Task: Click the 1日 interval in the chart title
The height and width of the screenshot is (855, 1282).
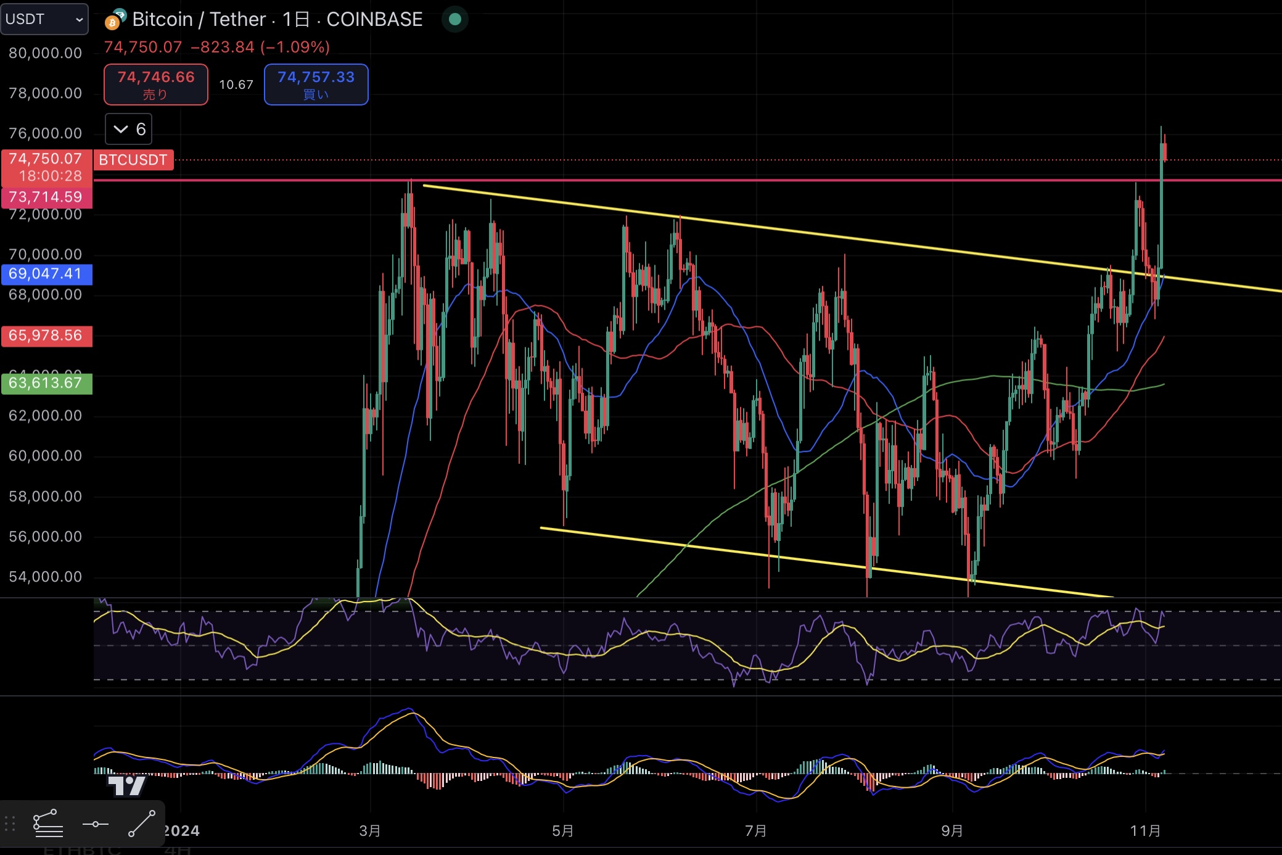Action: pyautogui.click(x=295, y=20)
